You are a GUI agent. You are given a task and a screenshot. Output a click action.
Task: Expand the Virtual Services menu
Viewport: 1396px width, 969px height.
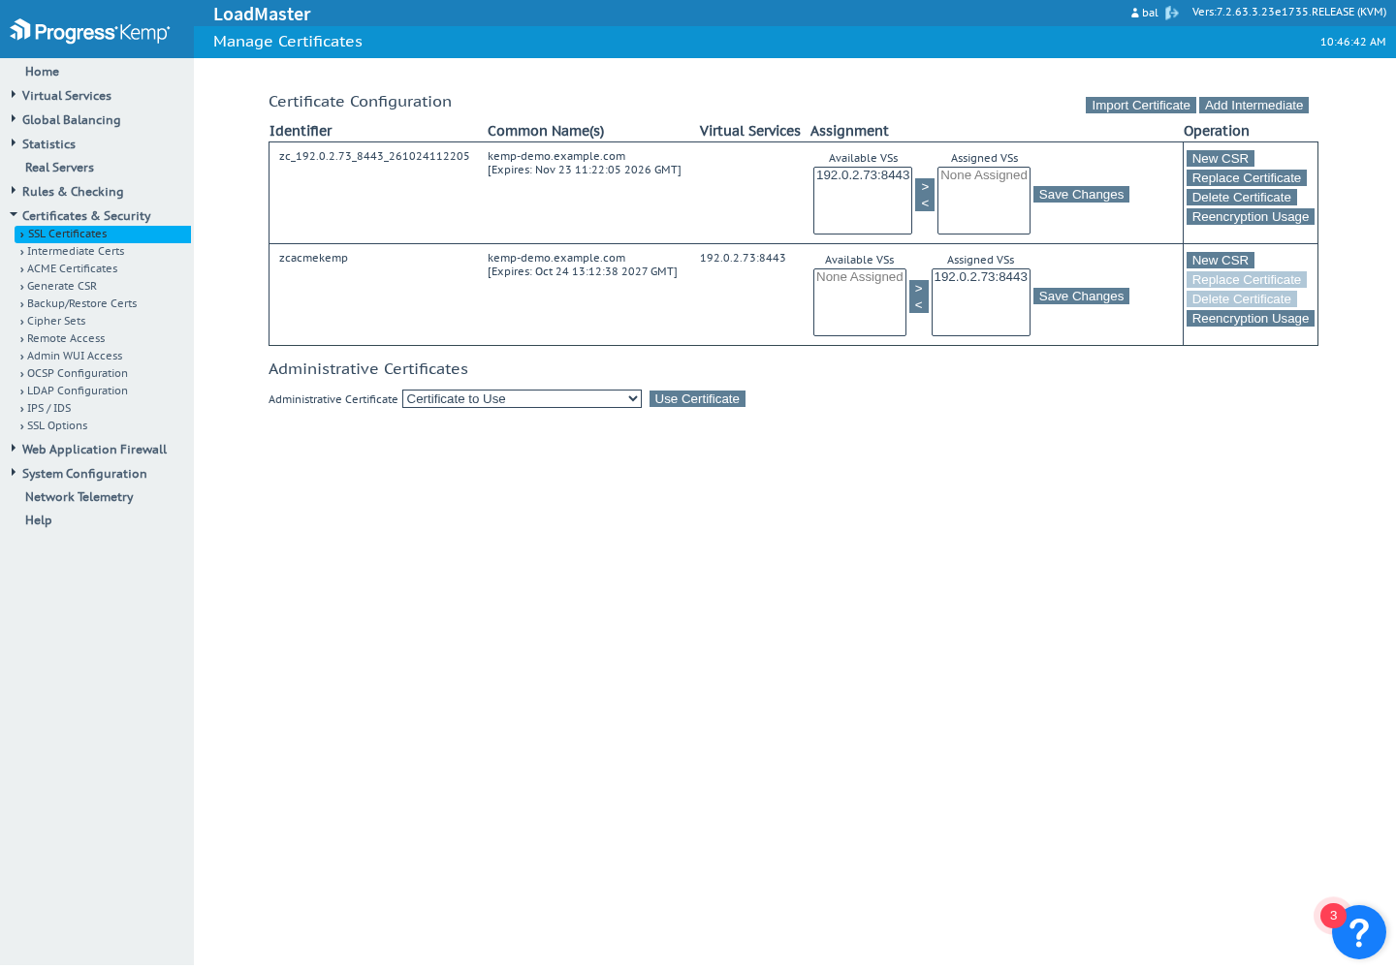(66, 96)
